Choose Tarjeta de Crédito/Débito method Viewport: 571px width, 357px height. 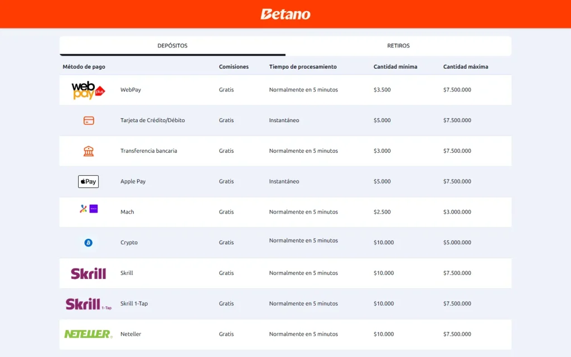pos(153,120)
